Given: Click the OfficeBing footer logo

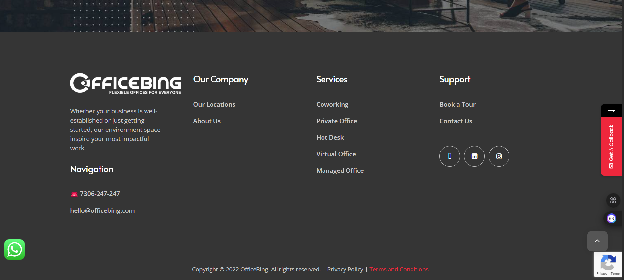Looking at the screenshot, I should pos(125,84).
